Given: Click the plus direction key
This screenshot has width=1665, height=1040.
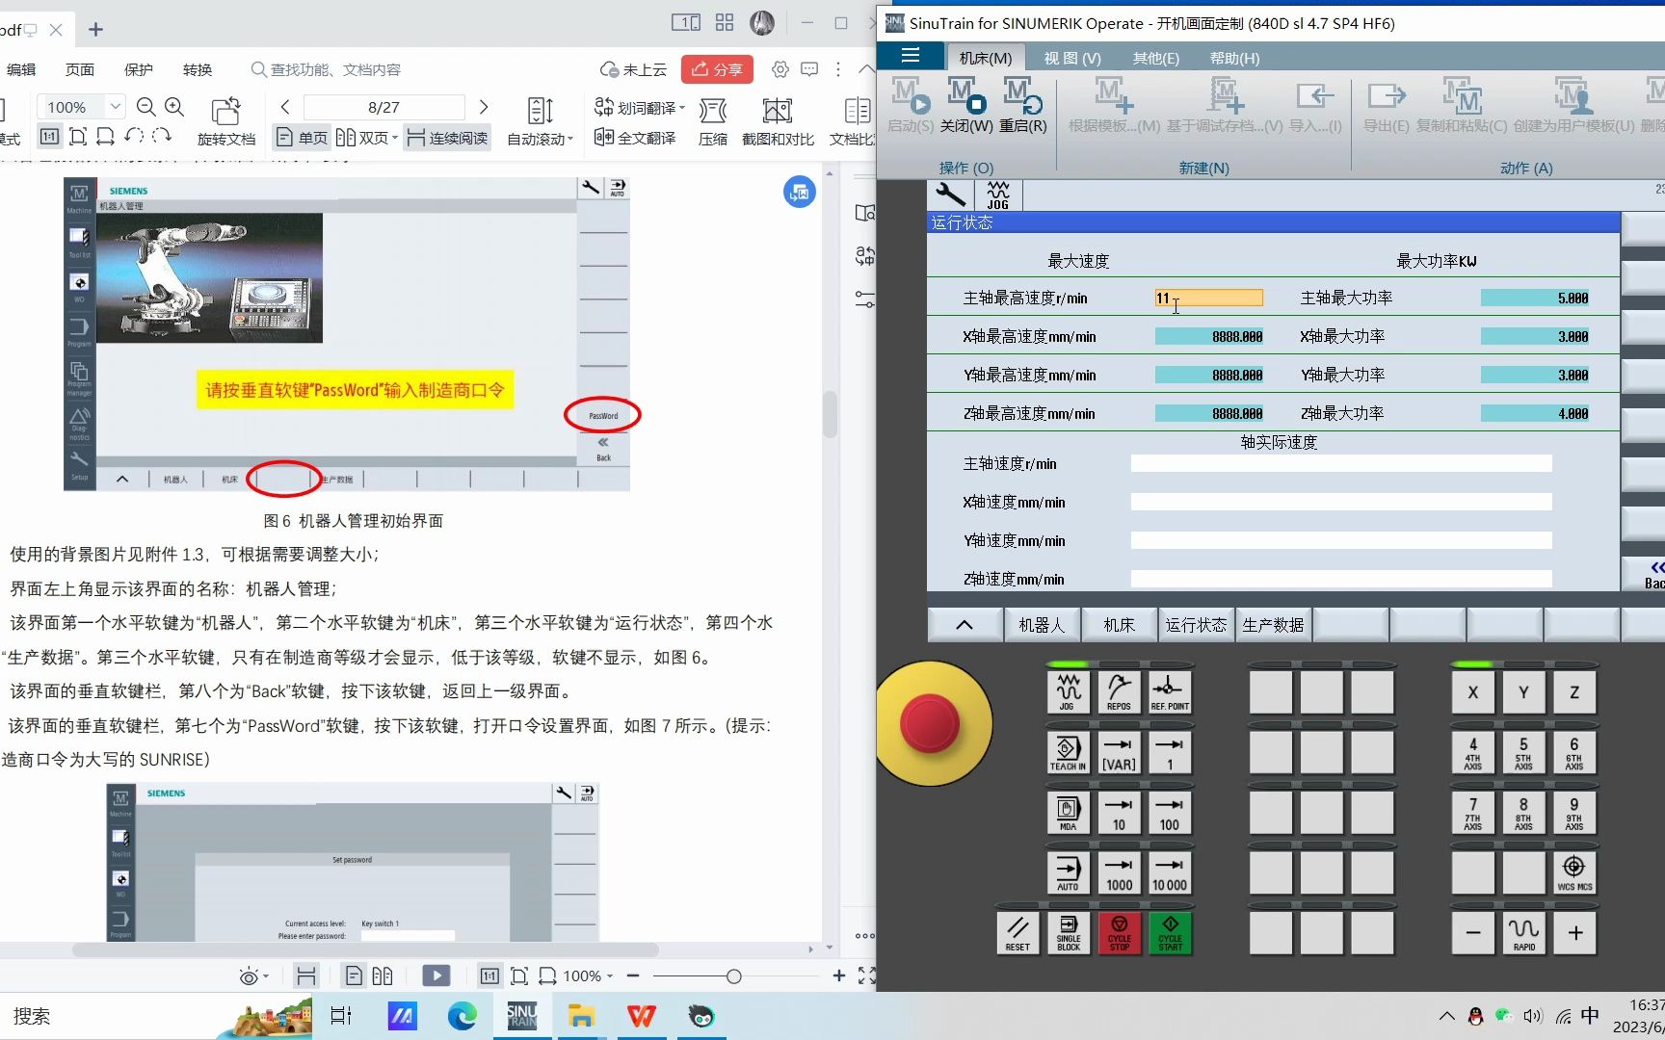Looking at the screenshot, I should point(1574,933).
